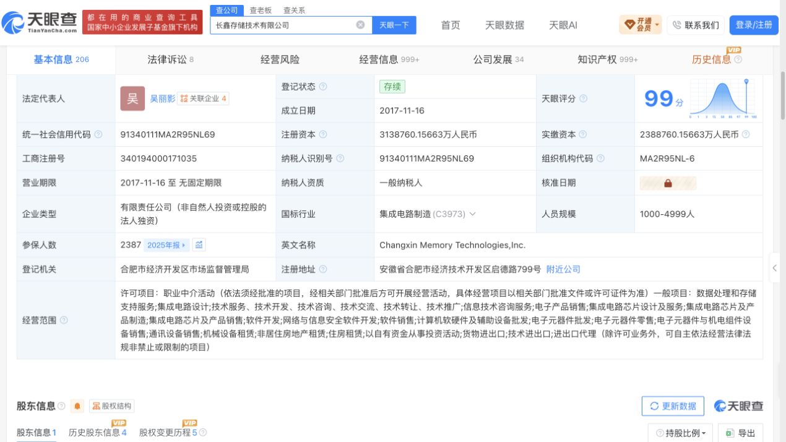The width and height of the screenshot is (786, 442).
Task: Expand the 集成电路制造 industry dropdown
Action: coord(473,214)
